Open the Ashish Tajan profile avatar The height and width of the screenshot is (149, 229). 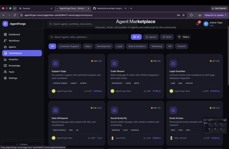coord(206,24)
